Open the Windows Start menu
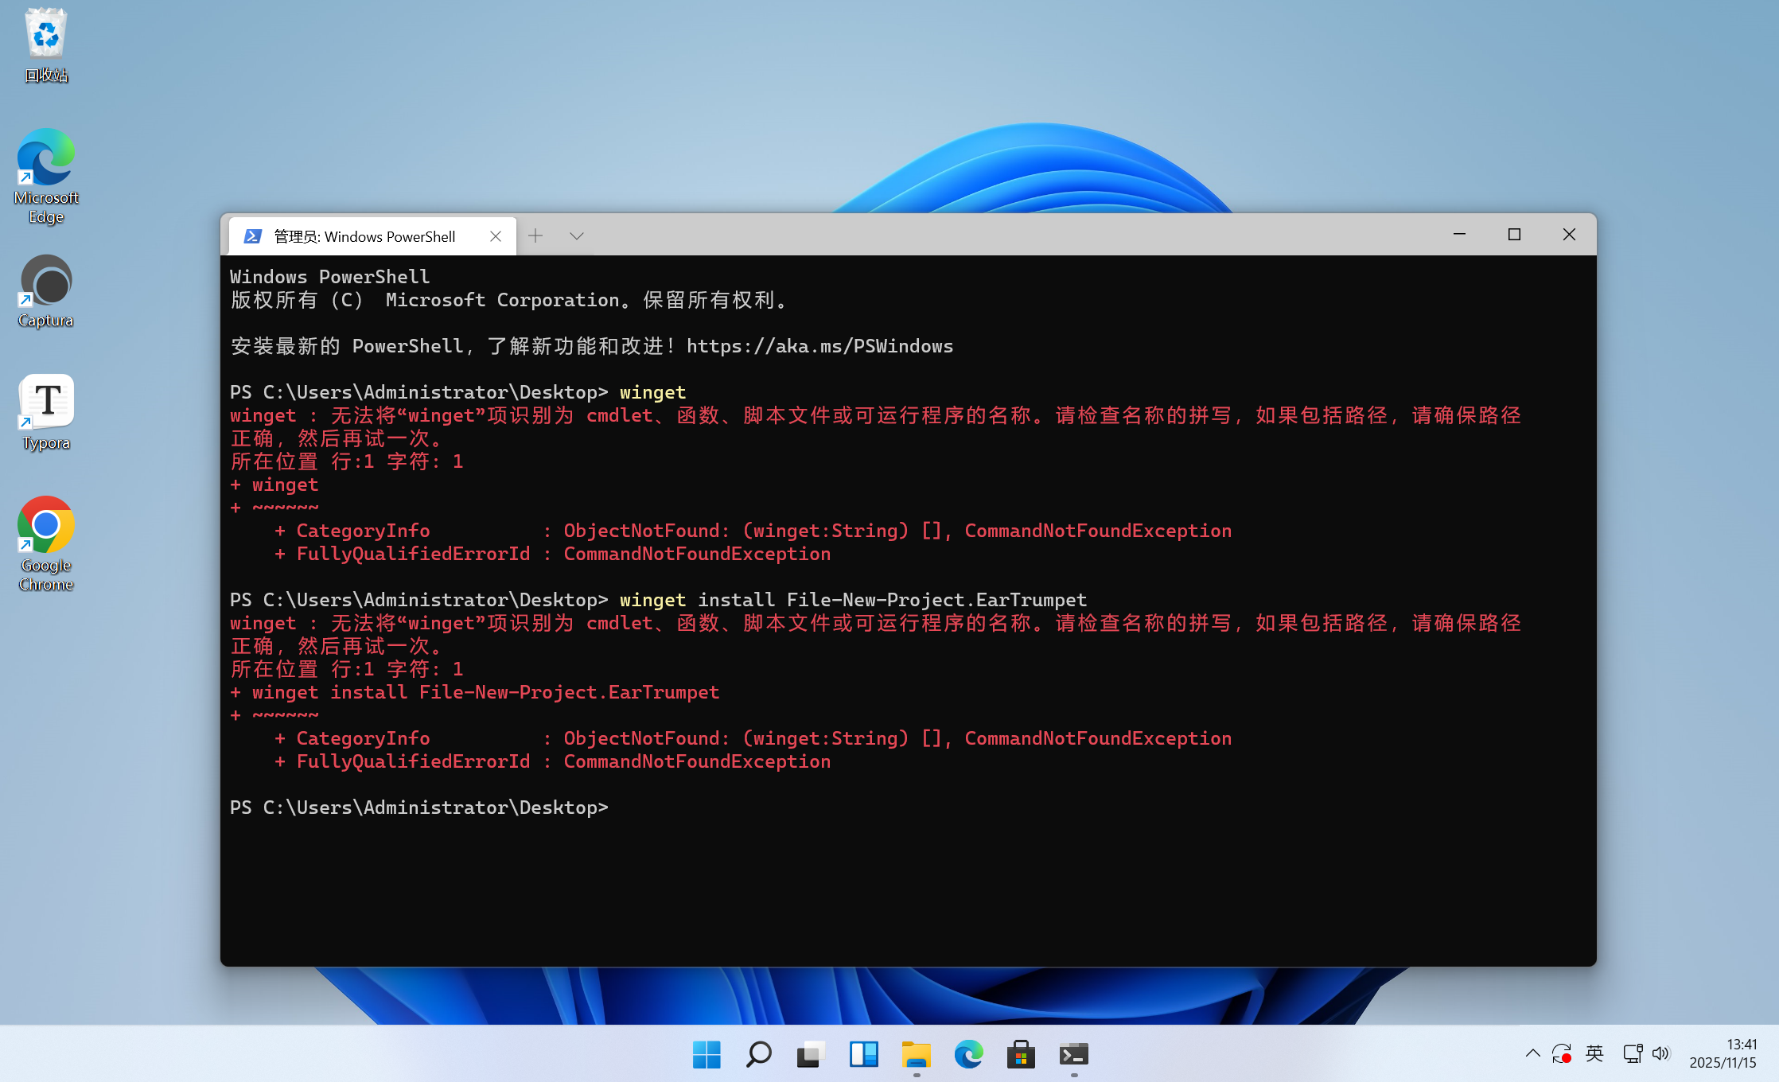 (707, 1055)
